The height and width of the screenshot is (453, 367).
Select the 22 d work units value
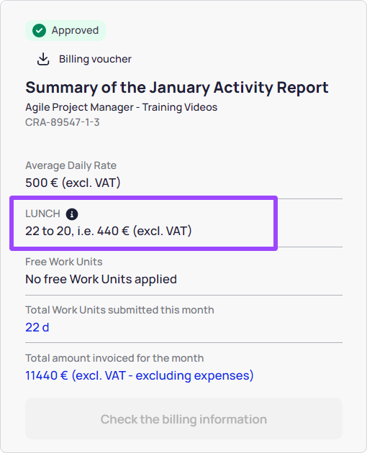[x=37, y=327]
